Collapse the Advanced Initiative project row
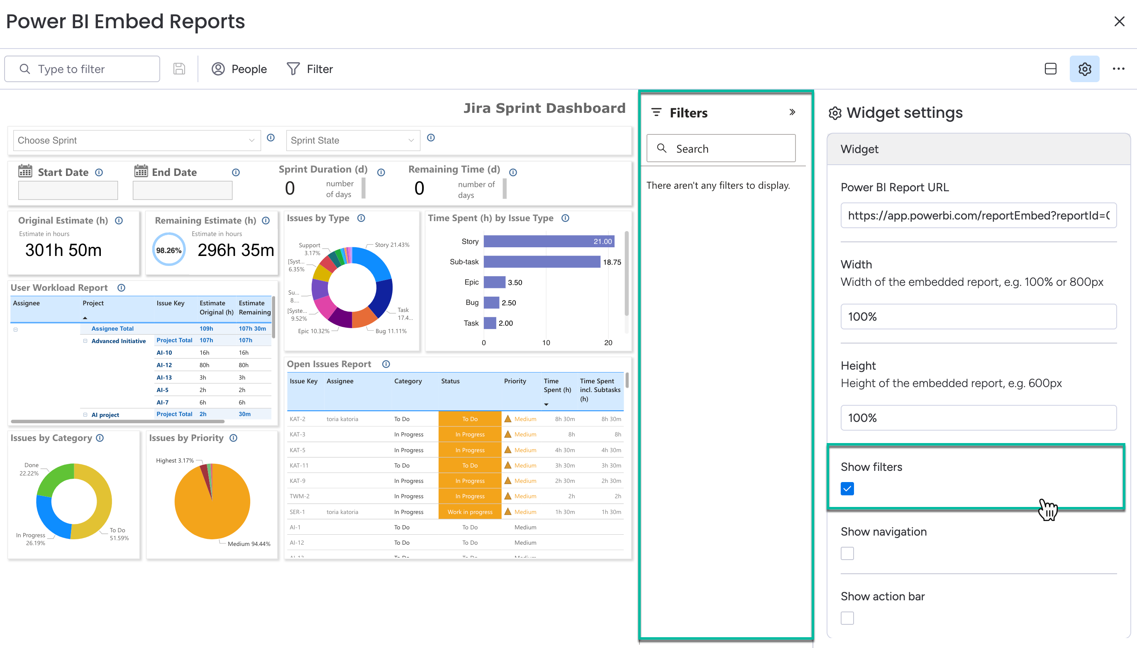Screen dimensions: 1137x648 pyautogui.click(x=85, y=341)
